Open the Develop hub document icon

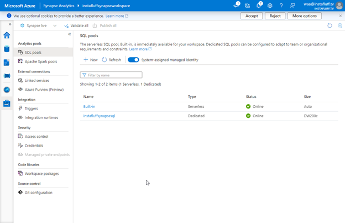click(7, 63)
